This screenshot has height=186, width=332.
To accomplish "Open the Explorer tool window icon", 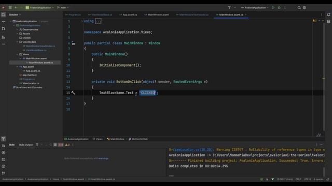I will pyautogui.click(x=4, y=15).
